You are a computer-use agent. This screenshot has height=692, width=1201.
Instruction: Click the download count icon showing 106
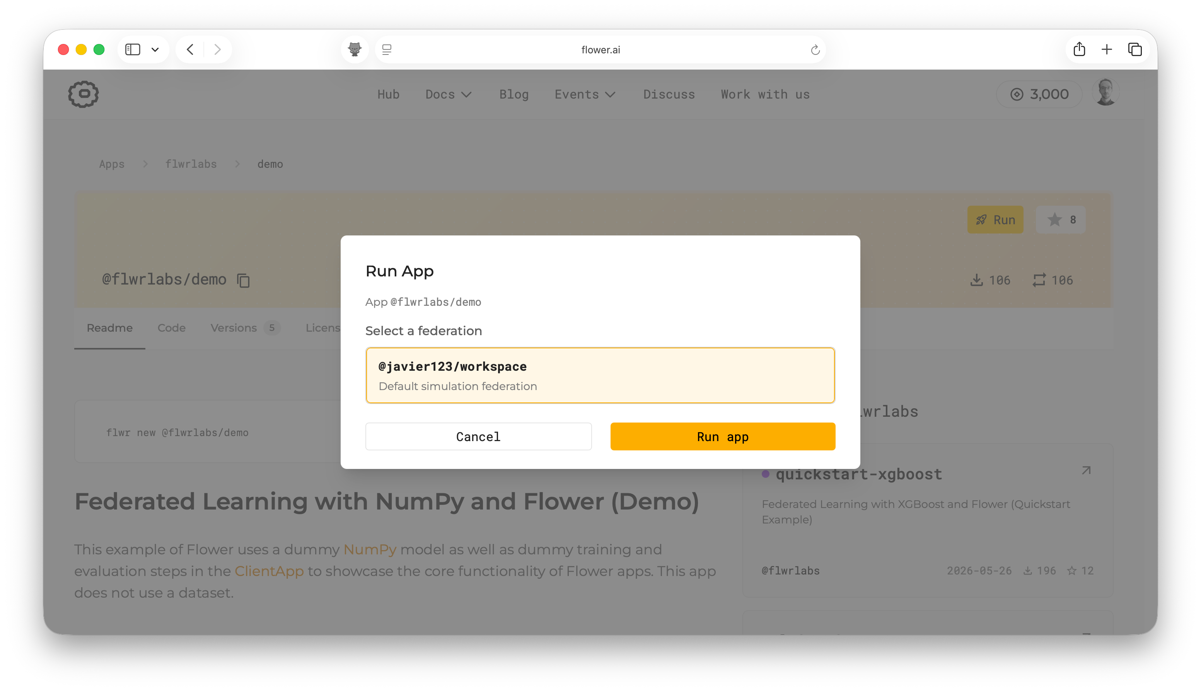976,280
